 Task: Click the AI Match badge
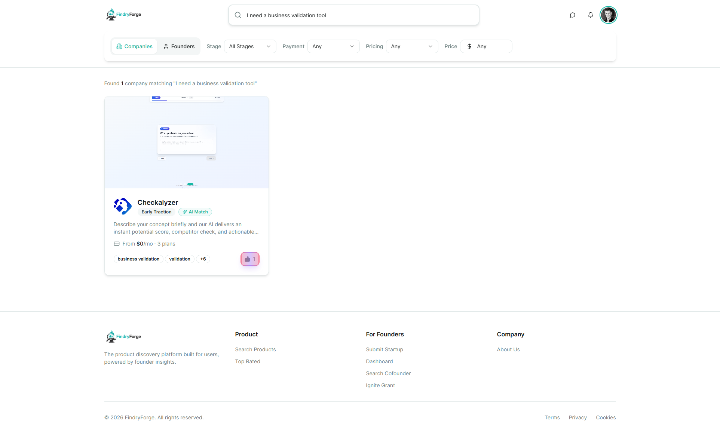[x=195, y=212]
